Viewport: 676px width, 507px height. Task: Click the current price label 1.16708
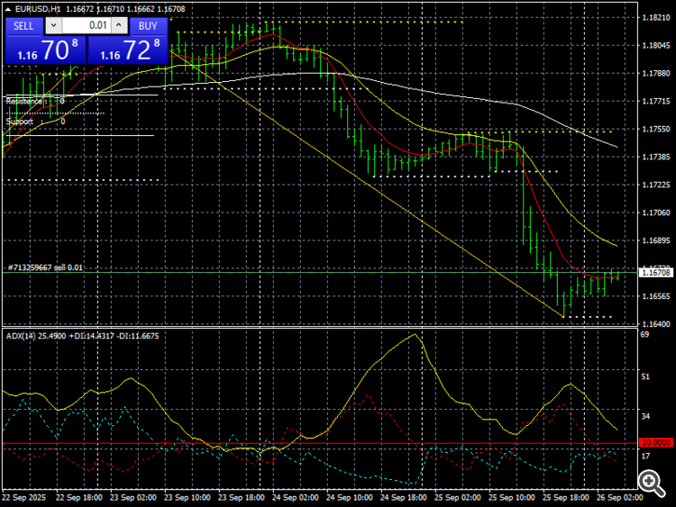pos(656,273)
